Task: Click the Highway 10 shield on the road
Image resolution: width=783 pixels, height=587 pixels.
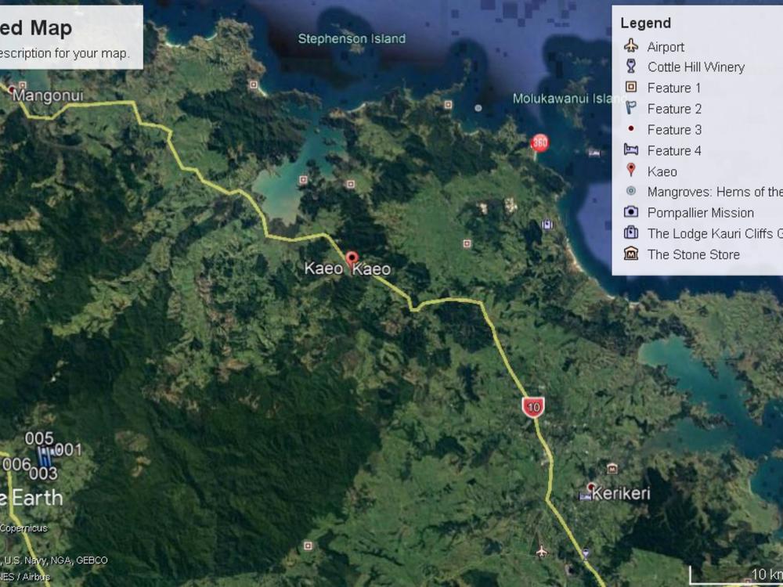Action: coord(533,407)
